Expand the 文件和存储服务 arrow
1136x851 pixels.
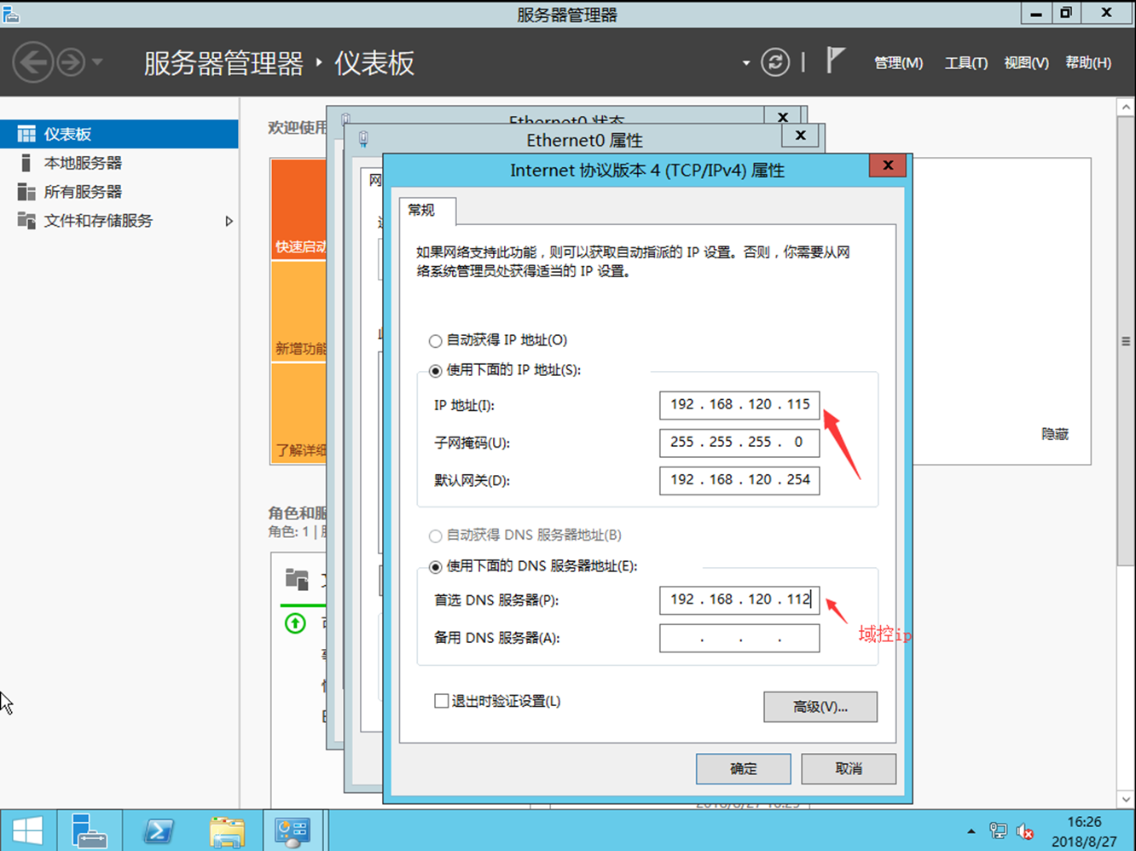[x=229, y=221]
